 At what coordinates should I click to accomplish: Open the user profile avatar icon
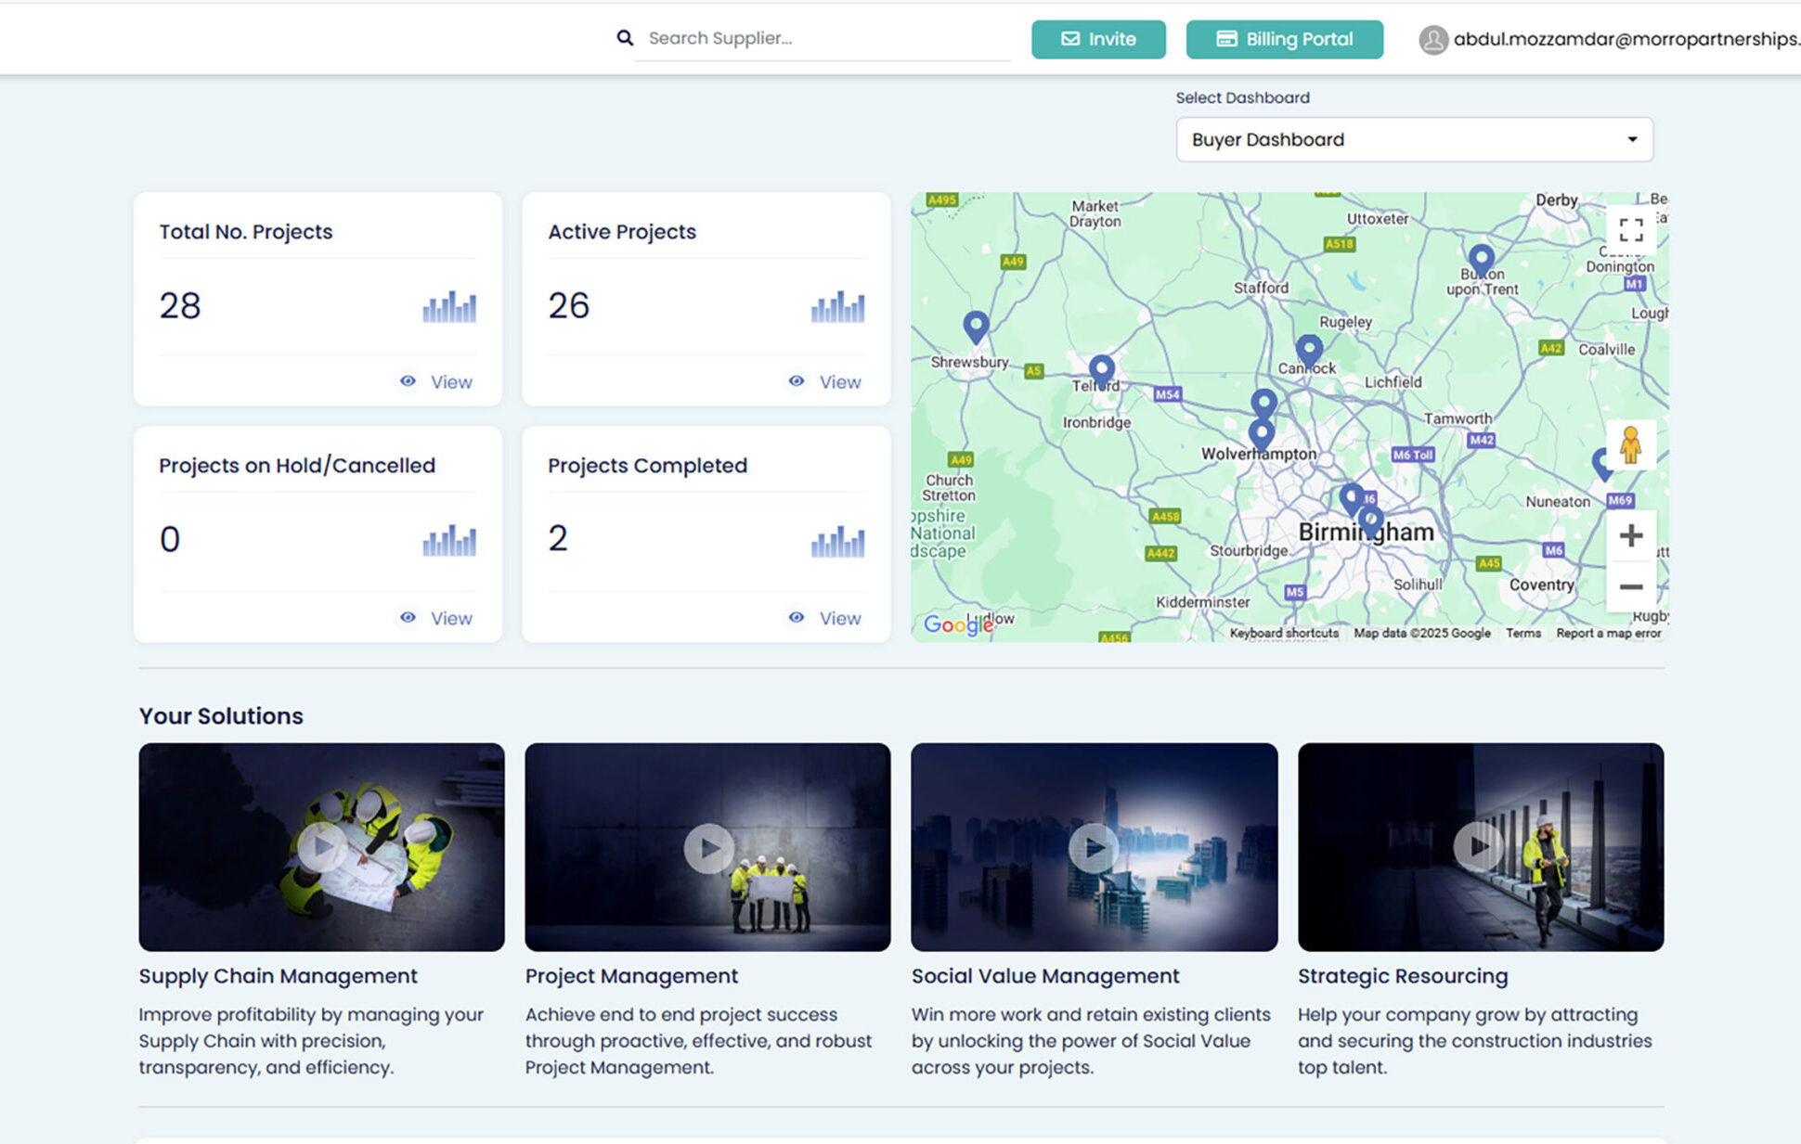[1432, 40]
